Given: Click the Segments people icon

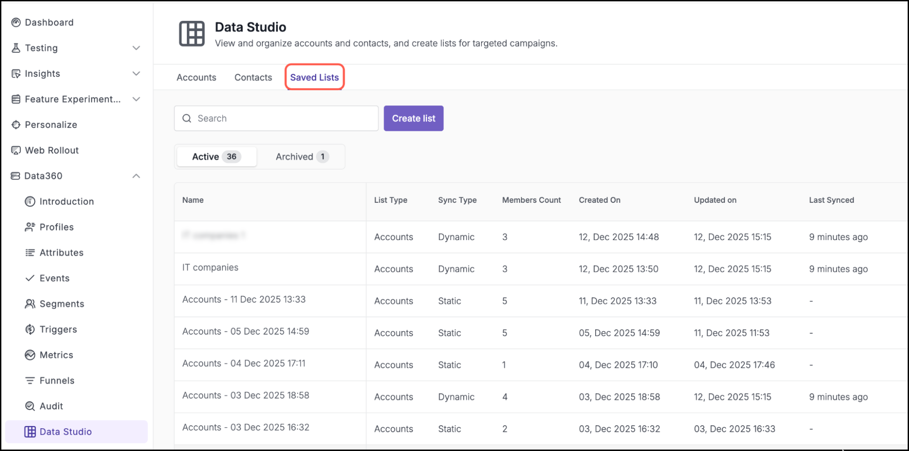Looking at the screenshot, I should point(30,304).
